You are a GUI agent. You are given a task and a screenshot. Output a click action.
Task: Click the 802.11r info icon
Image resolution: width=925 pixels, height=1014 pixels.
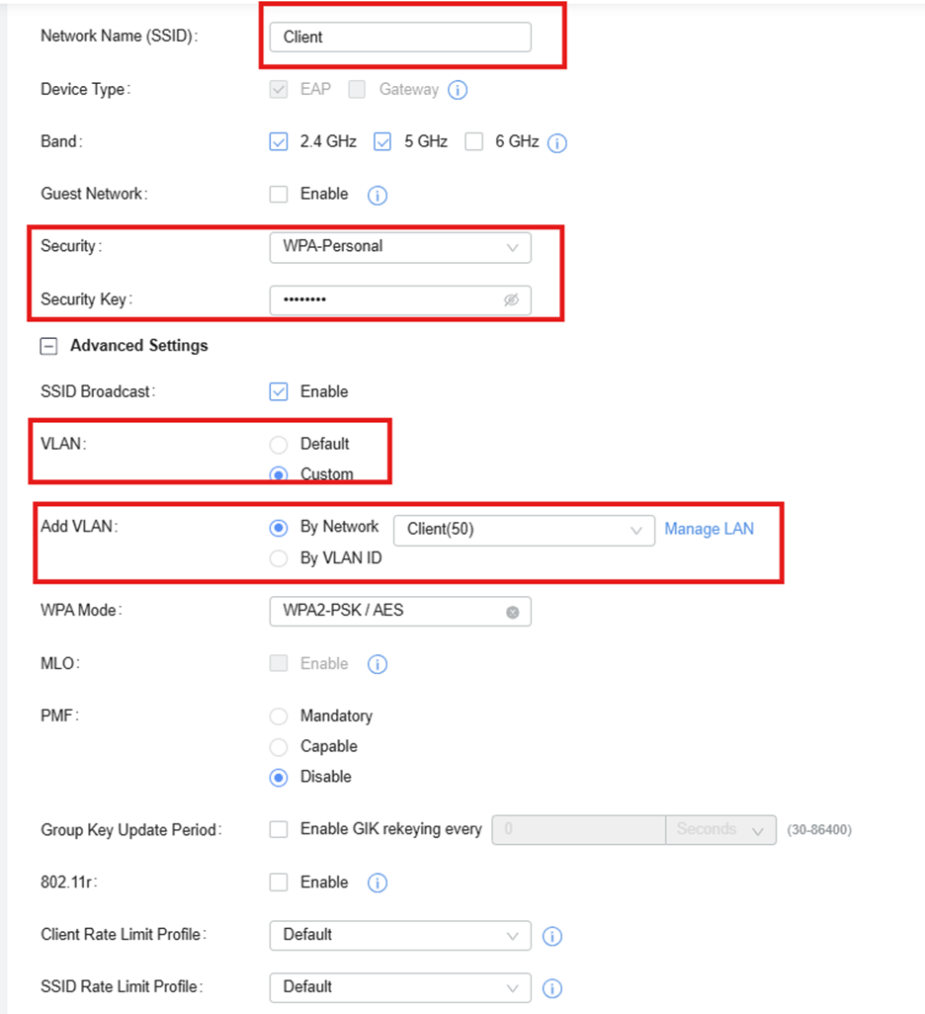[x=378, y=883]
